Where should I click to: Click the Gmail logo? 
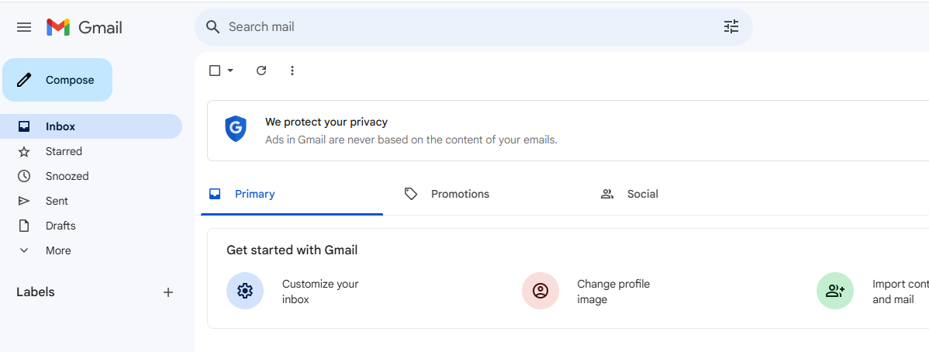(85, 27)
